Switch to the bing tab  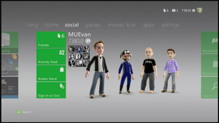click(33, 25)
